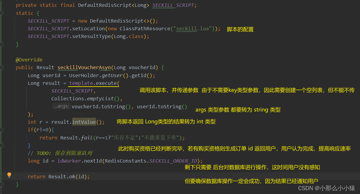Click the yellow lightbulb quick-fix icon

[9, 175]
